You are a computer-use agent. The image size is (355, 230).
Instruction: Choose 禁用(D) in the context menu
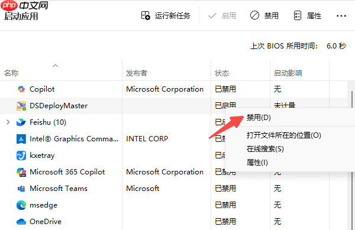pyautogui.click(x=259, y=118)
